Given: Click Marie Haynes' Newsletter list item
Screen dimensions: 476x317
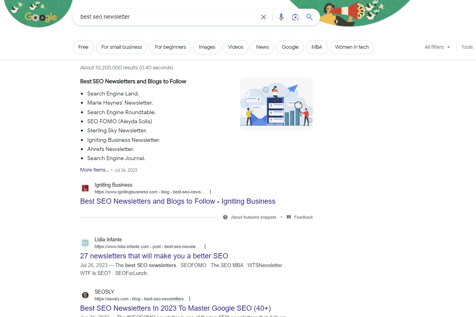Looking at the screenshot, I should [x=120, y=103].
